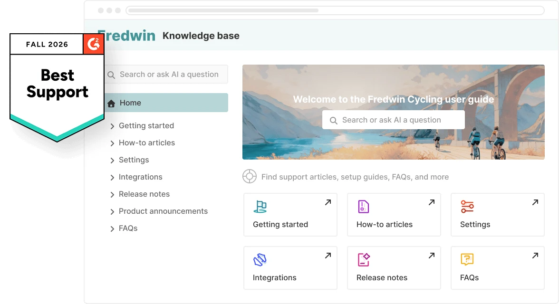The width and height of the screenshot is (559, 304).
Task: Expand the Product announcements sidebar chevron
Action: click(112, 212)
